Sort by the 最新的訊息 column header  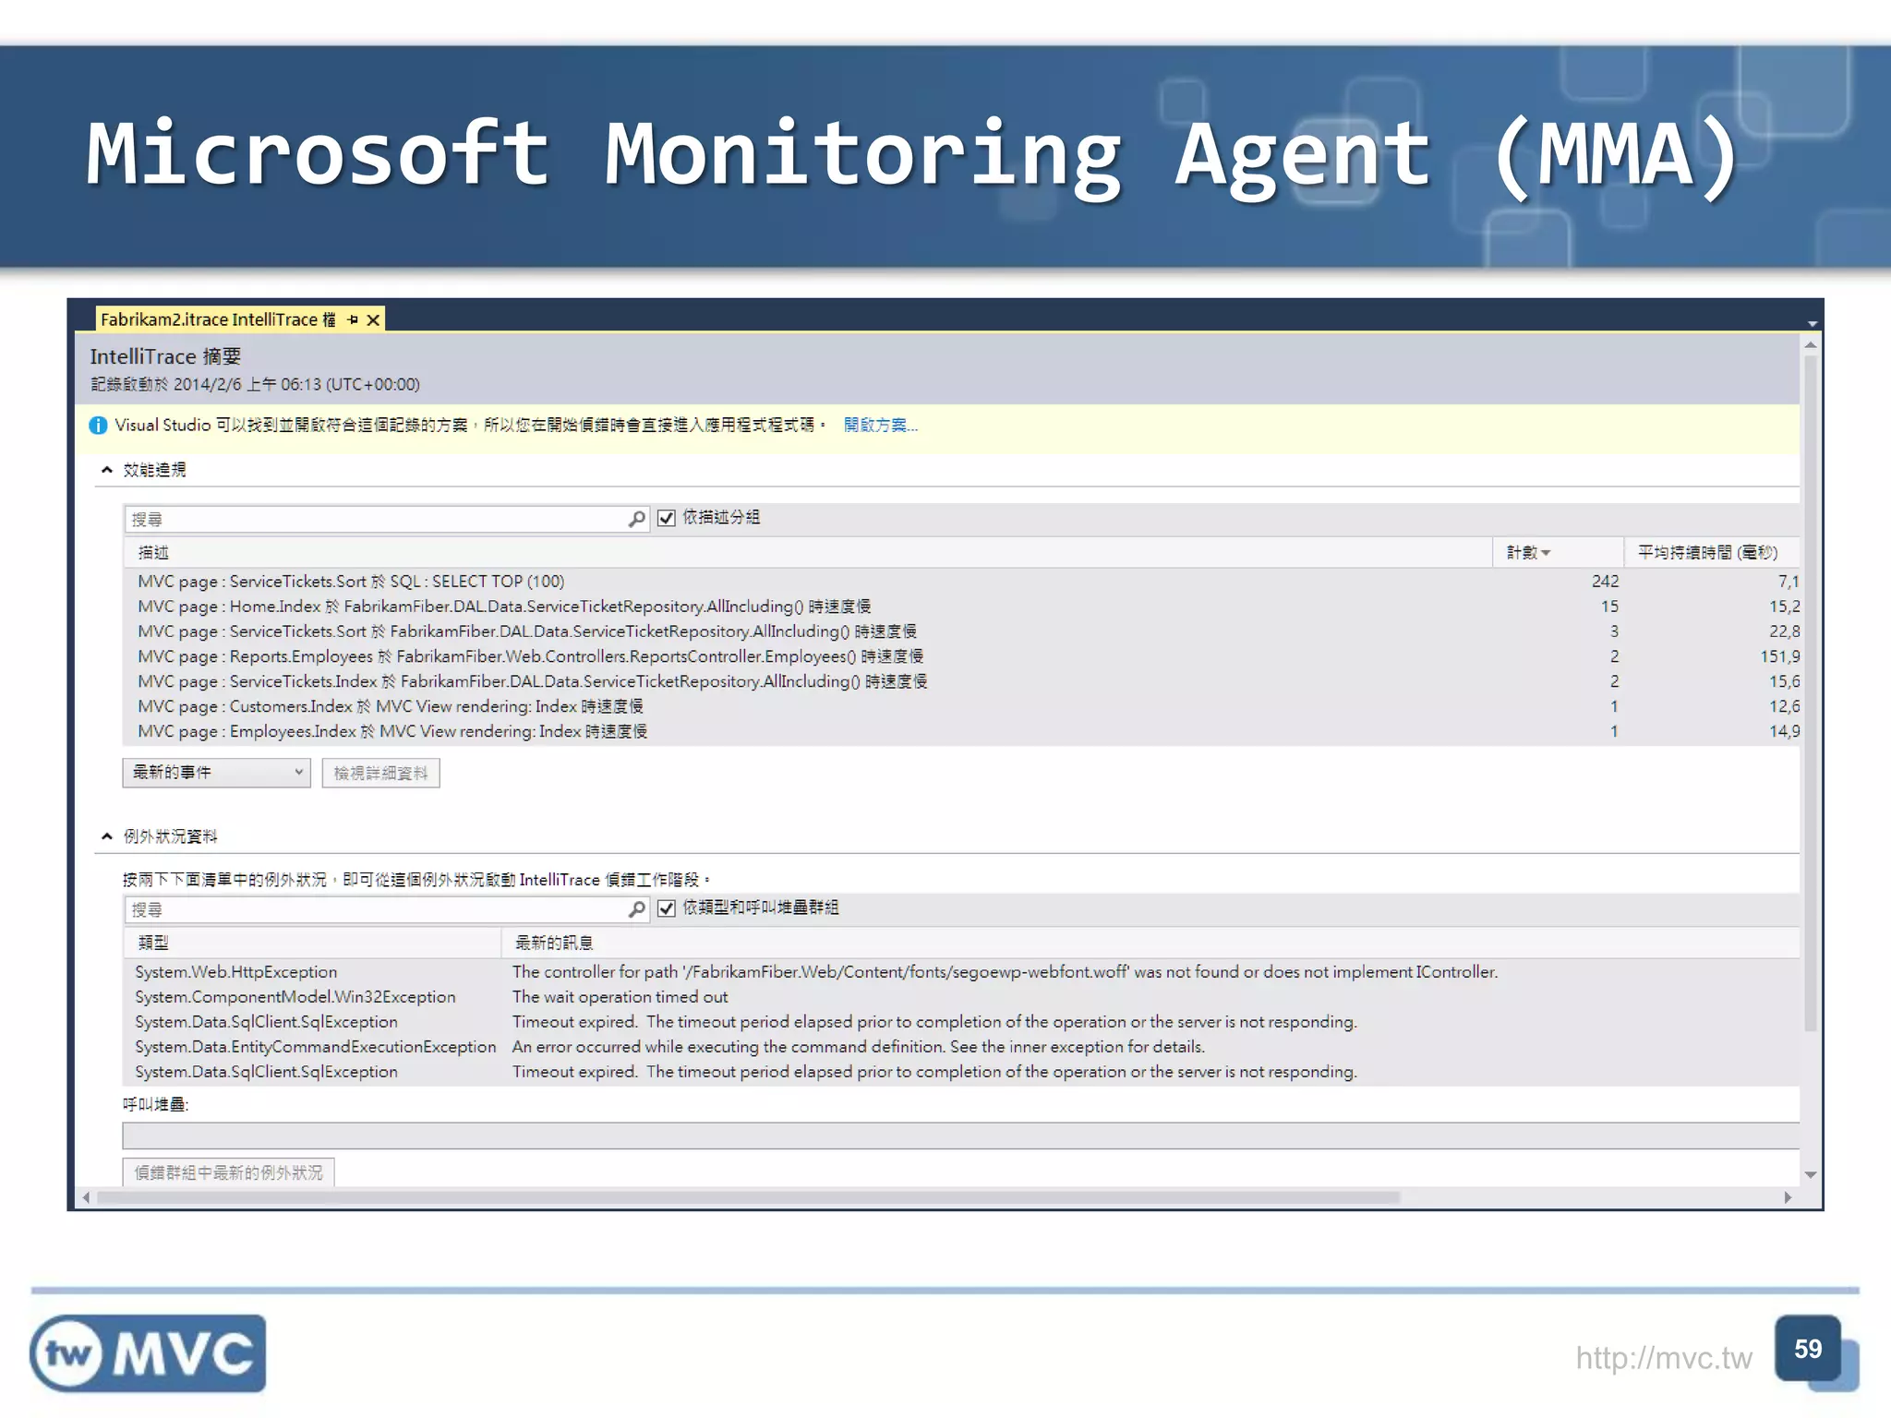(1150, 943)
